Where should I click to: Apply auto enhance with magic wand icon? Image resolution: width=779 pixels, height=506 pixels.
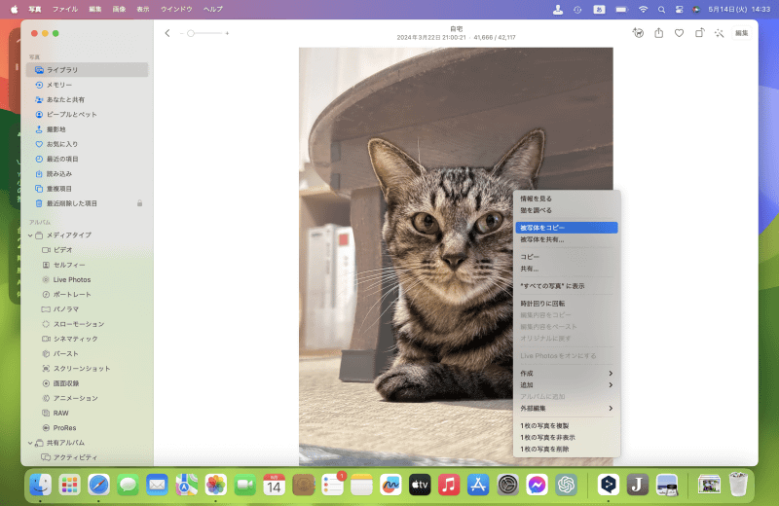tap(719, 33)
